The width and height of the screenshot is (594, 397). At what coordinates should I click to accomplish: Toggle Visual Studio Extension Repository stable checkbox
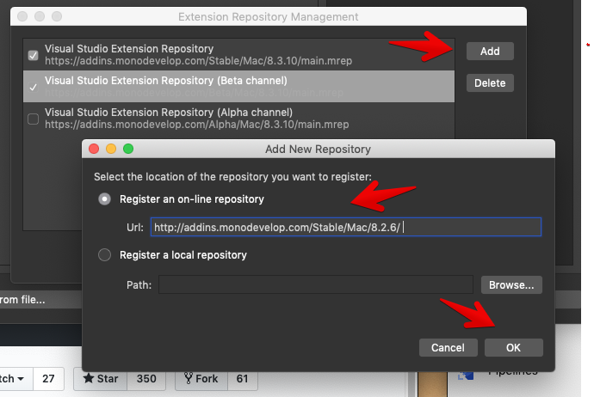pos(34,56)
